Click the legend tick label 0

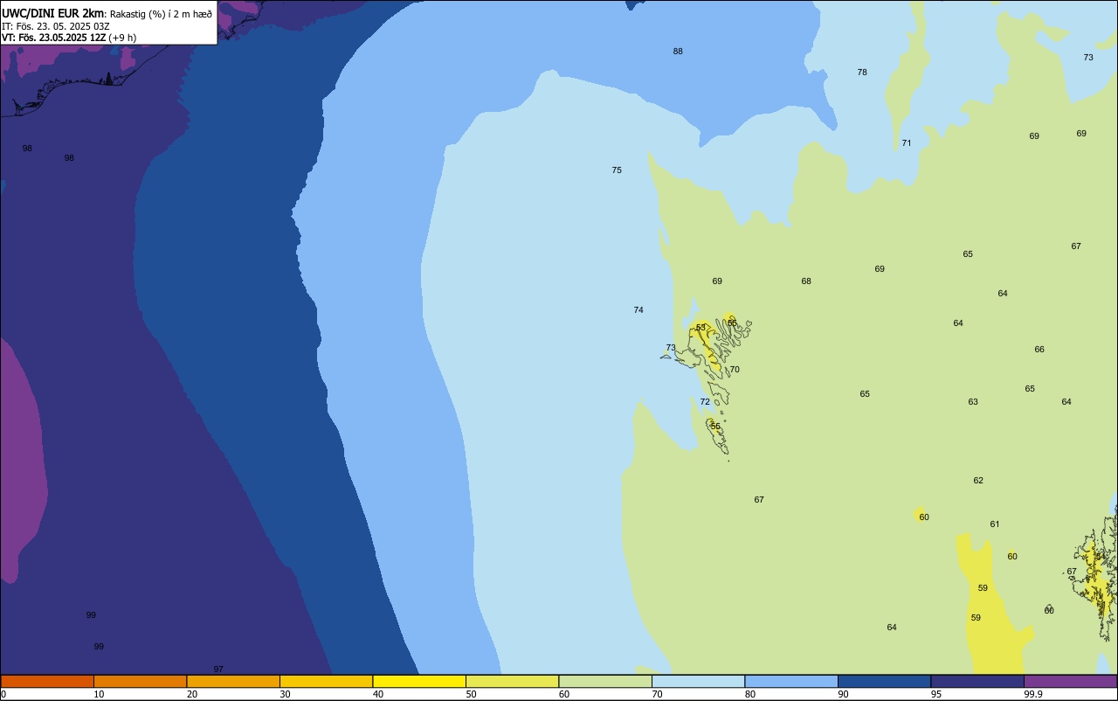point(3,694)
